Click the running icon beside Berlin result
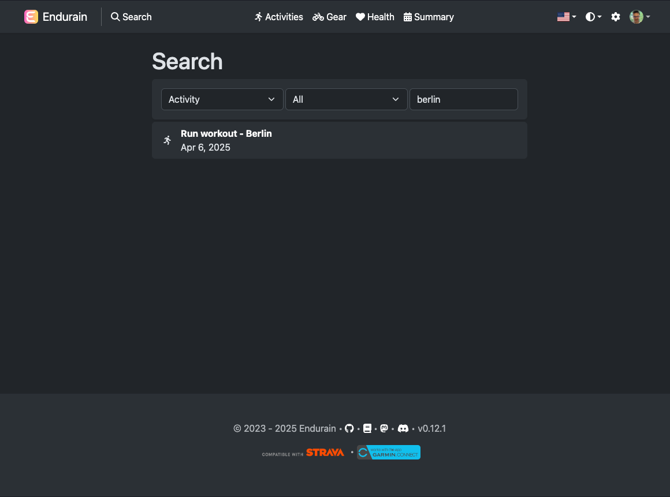This screenshot has width=670, height=497. pyautogui.click(x=167, y=140)
